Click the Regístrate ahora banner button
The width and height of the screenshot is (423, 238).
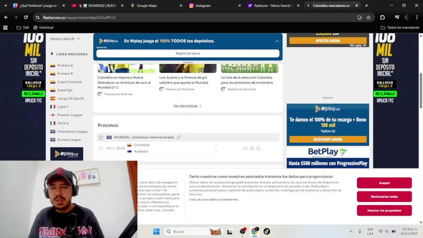tap(188, 53)
